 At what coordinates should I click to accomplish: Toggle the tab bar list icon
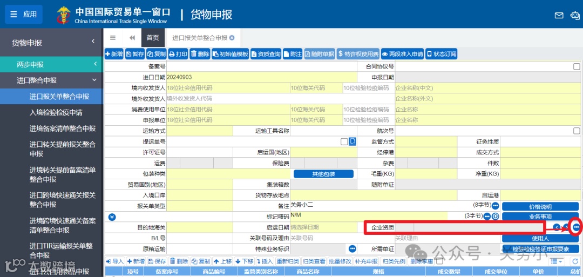pyautogui.click(x=113, y=38)
